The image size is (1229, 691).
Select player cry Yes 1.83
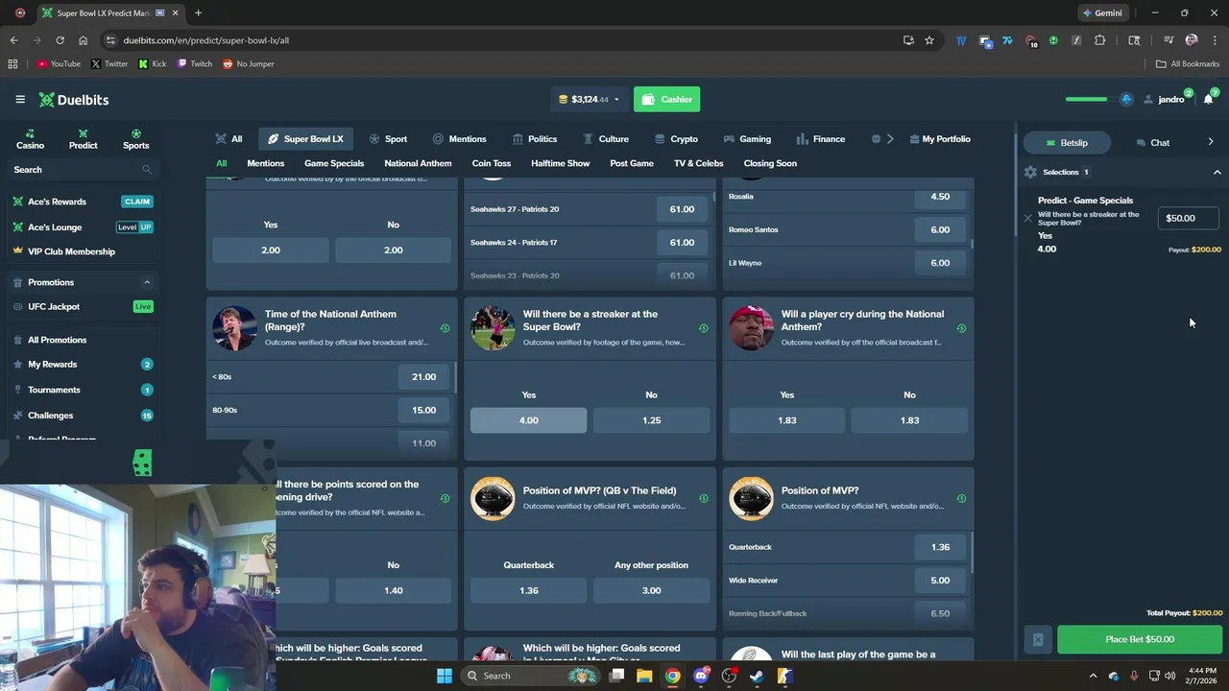point(786,420)
